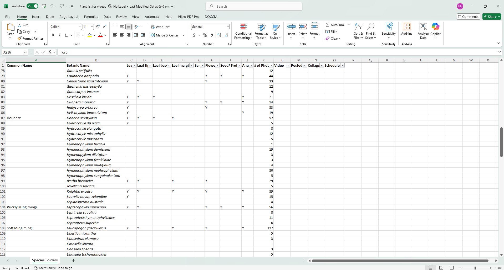Open Conditional Formatting icon

[x=243, y=27]
